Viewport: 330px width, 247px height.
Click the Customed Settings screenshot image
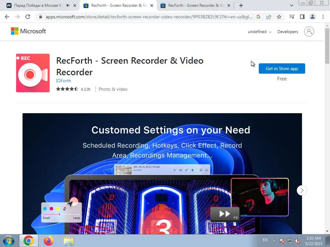(x=162, y=174)
